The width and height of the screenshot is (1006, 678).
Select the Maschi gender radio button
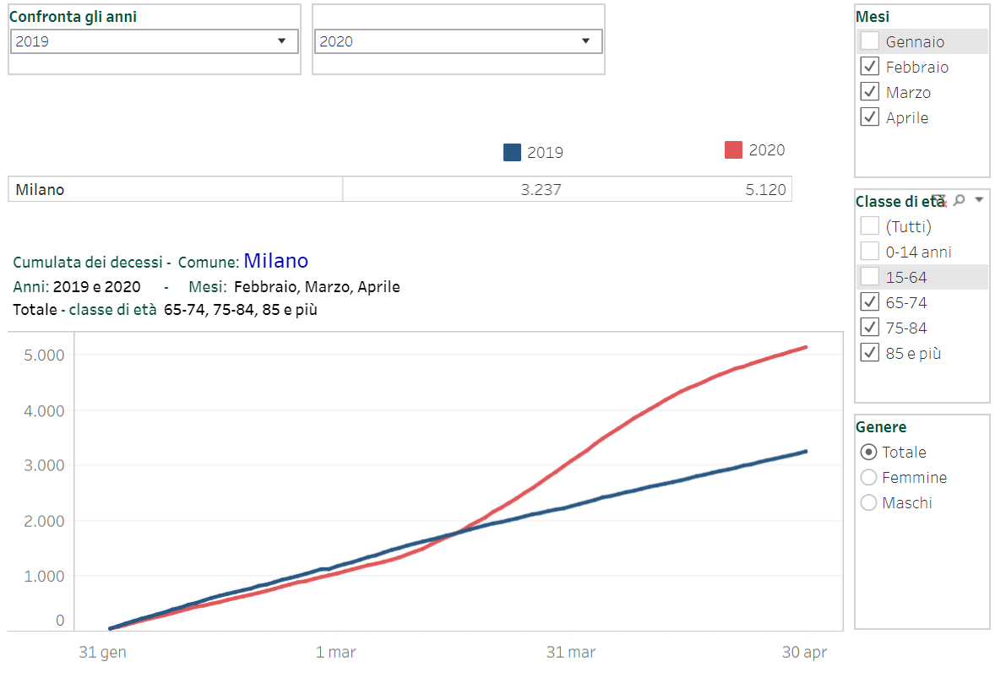click(868, 502)
